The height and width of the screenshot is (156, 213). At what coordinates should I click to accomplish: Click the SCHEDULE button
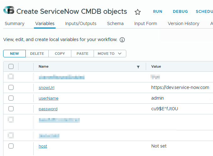click(x=204, y=12)
